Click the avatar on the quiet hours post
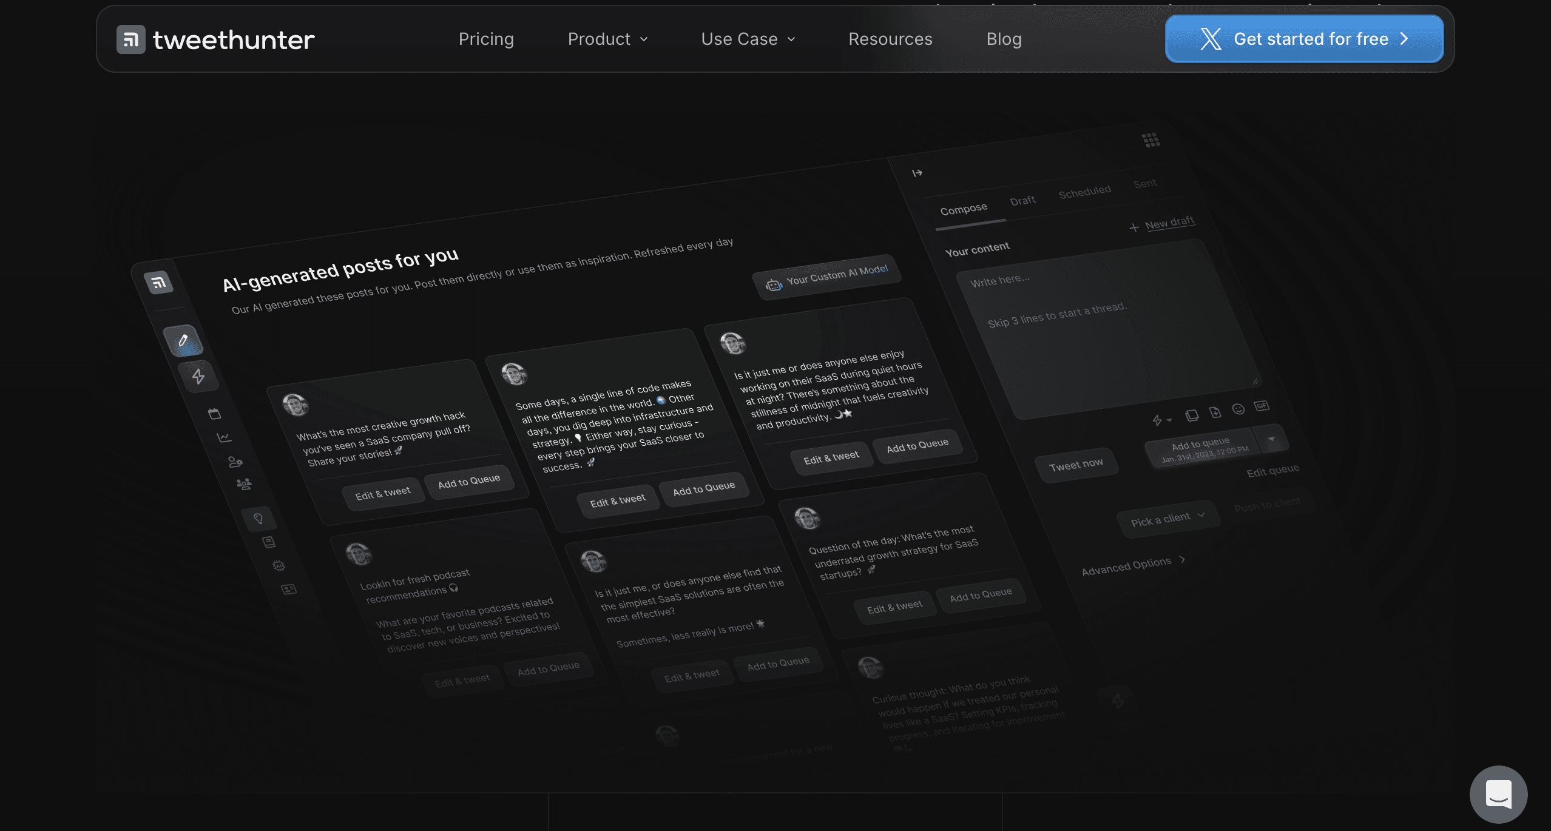The height and width of the screenshot is (831, 1551). (732, 343)
